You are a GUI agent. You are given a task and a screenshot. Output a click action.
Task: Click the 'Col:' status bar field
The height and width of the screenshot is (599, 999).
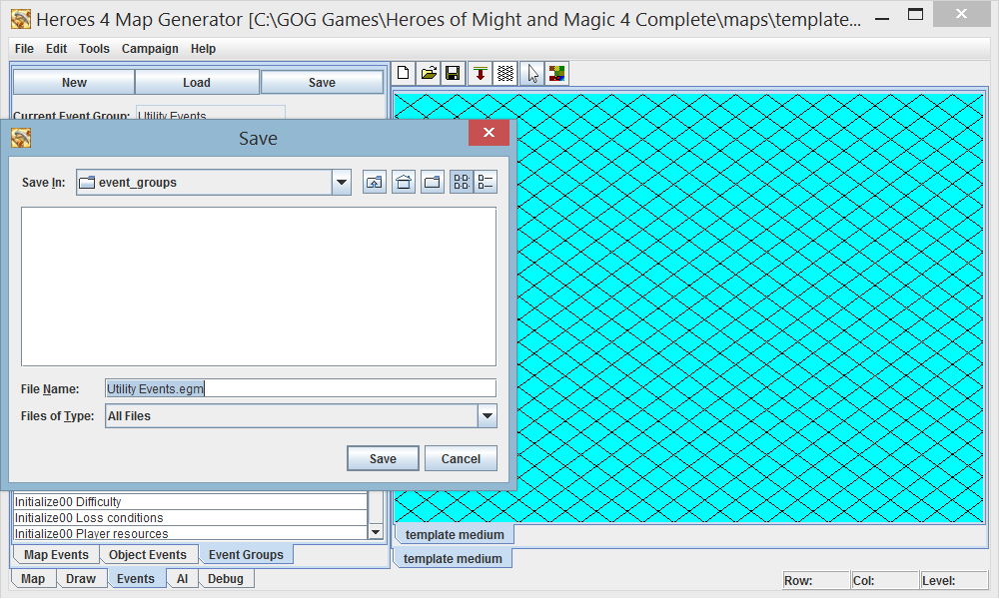coord(885,581)
